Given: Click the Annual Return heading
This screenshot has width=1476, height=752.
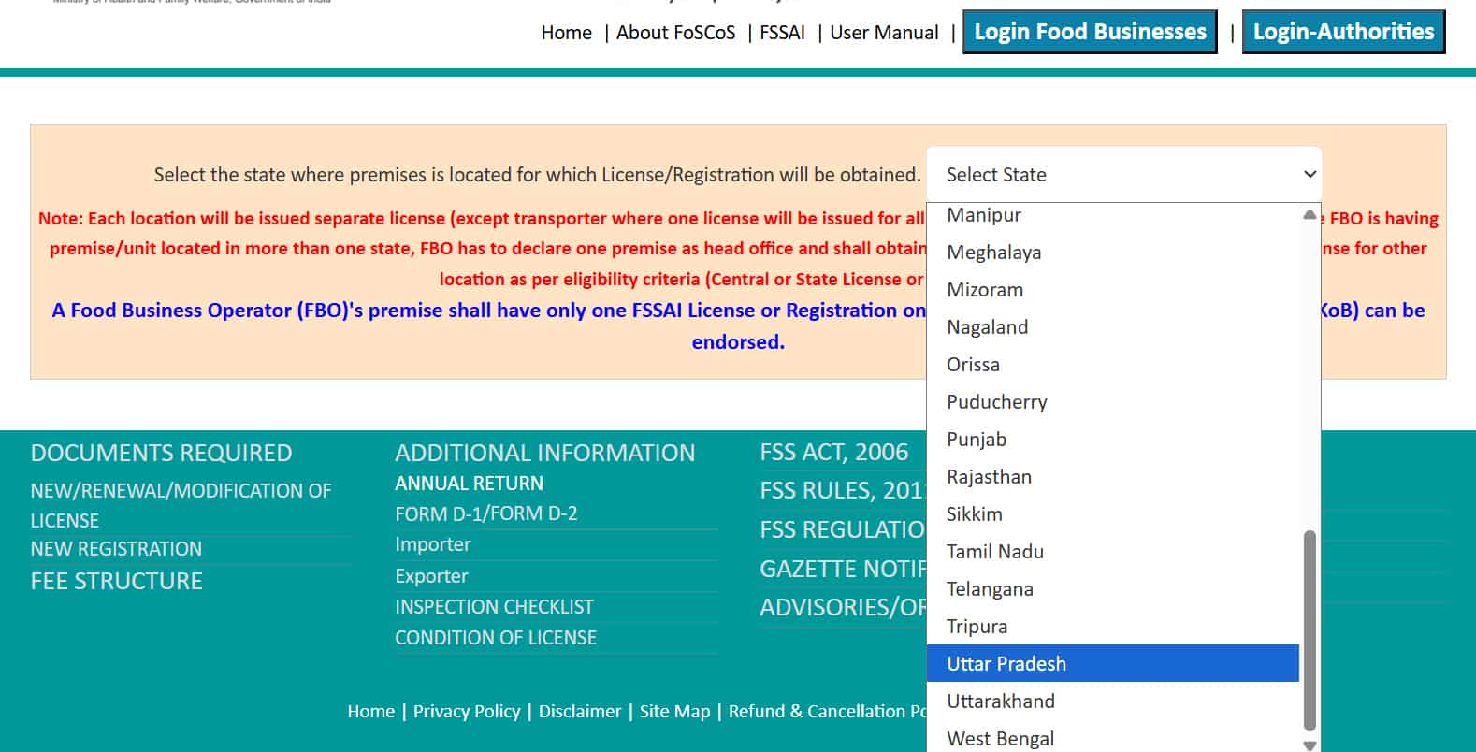Looking at the screenshot, I should click(469, 484).
